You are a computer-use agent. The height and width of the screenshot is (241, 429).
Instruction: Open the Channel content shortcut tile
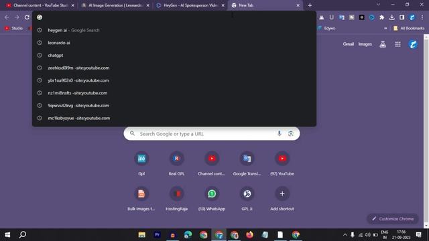[x=212, y=163]
